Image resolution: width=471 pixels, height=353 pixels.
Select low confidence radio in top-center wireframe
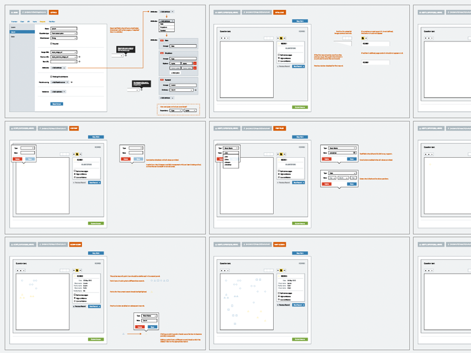(278, 61)
